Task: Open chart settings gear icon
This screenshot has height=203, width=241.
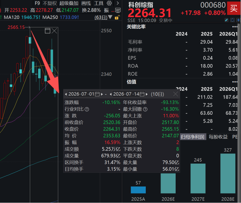Action: (x=109, y=3)
